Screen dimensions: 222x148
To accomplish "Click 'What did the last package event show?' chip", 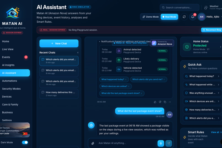I will [122, 93].
